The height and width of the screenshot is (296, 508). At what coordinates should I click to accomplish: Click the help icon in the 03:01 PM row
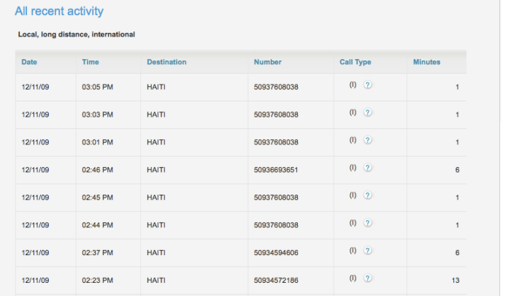[368, 140]
